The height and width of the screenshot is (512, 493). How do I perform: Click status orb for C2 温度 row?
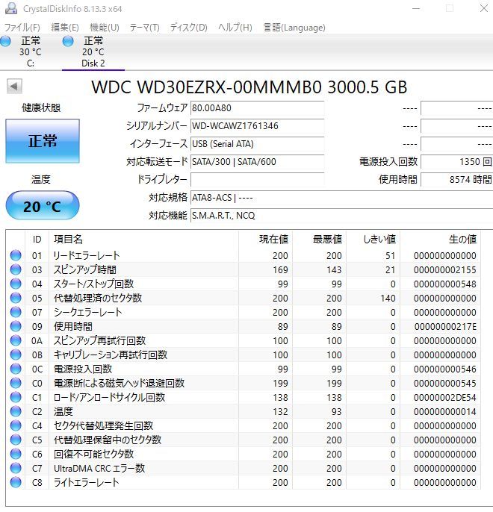coord(16,411)
